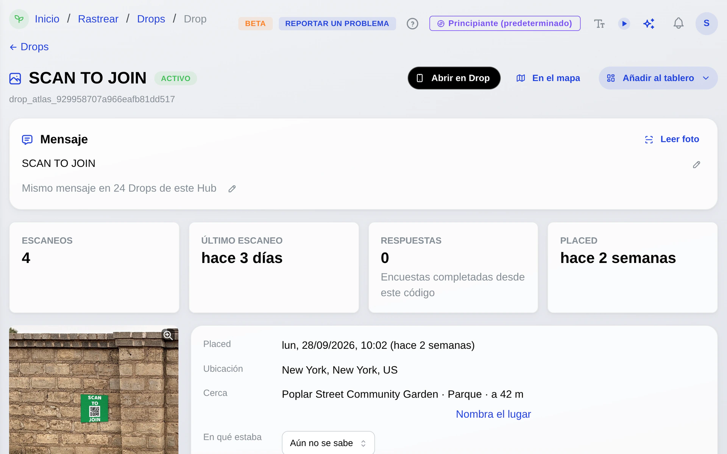The image size is (727, 454).
Task: Click the Respuestas 0 card
Action: 453,267
